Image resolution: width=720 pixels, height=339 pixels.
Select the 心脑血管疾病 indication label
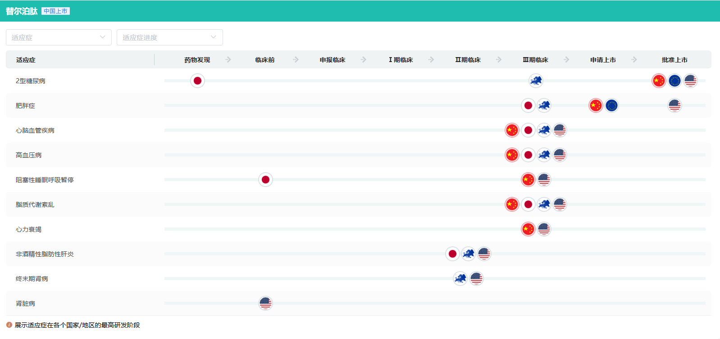pyautogui.click(x=35, y=130)
